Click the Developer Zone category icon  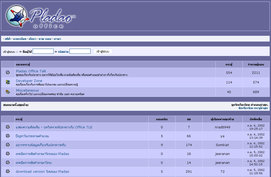click(8, 82)
